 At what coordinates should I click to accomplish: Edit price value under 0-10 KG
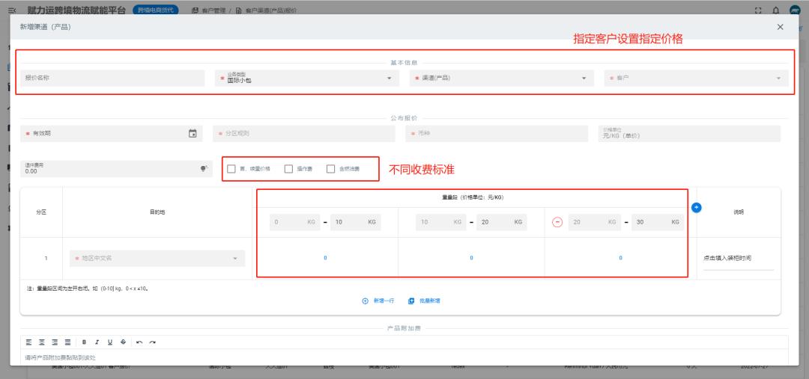[325, 258]
